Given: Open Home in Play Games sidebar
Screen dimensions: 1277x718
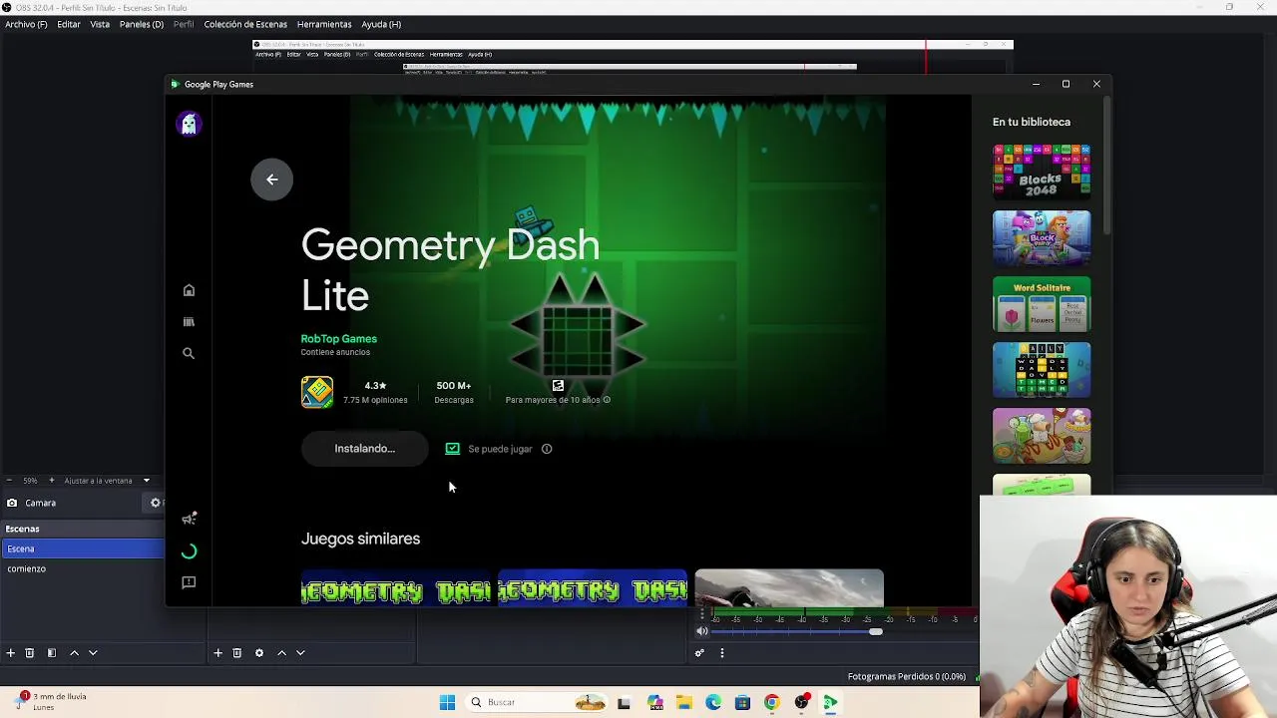Looking at the screenshot, I should click(189, 290).
